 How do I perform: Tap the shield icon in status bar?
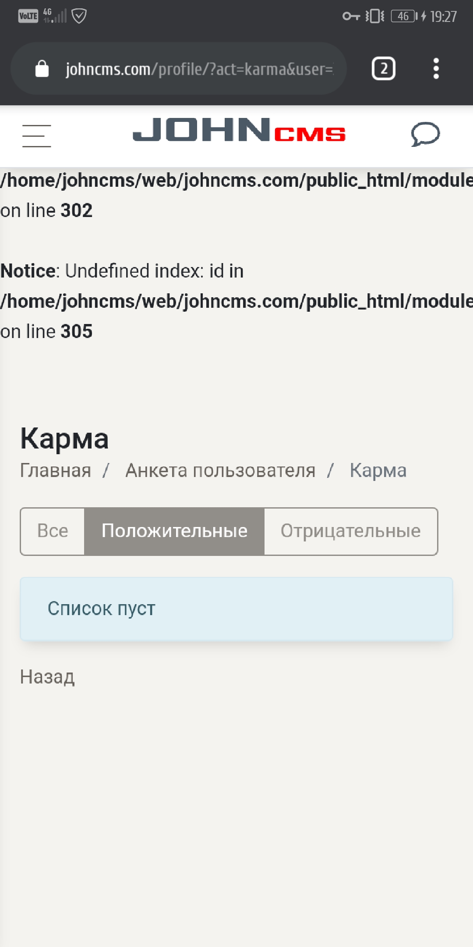point(79,16)
